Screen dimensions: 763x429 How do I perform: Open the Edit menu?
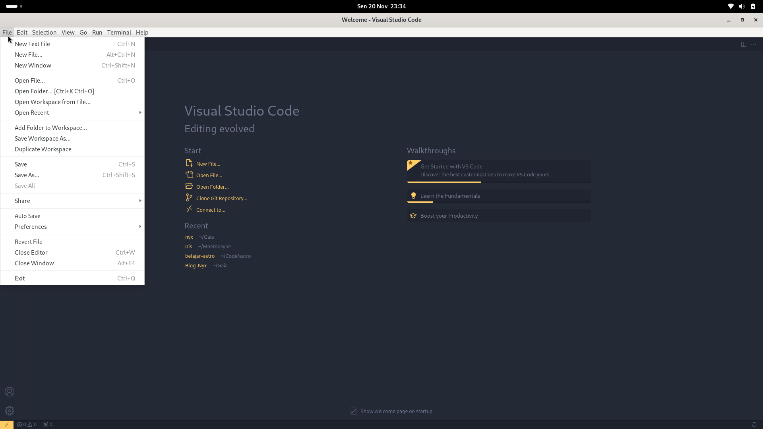point(22,33)
